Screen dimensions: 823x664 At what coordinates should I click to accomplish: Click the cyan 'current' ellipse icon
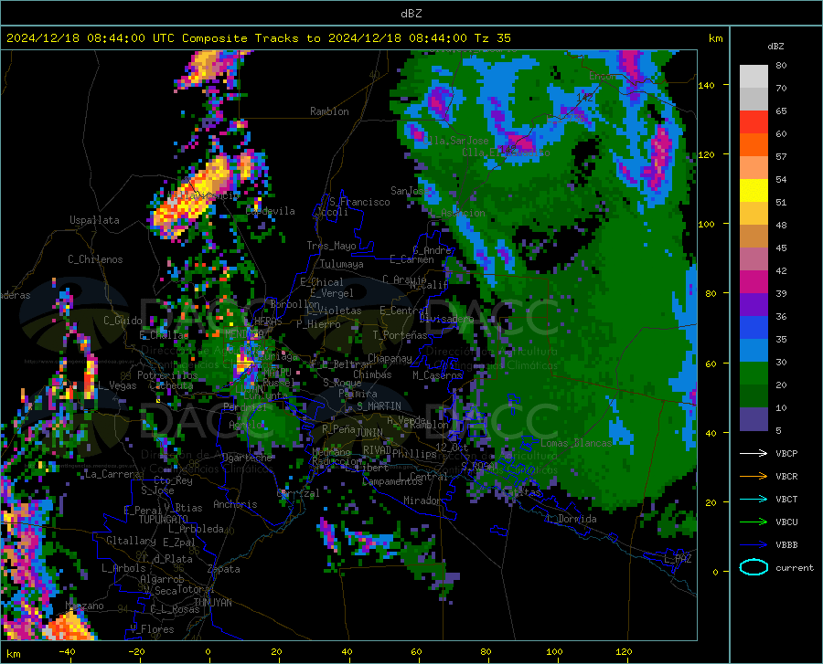click(754, 567)
